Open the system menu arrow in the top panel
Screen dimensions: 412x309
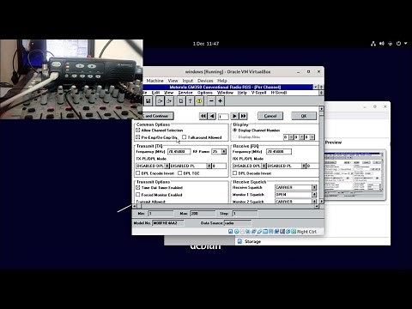[406, 44]
